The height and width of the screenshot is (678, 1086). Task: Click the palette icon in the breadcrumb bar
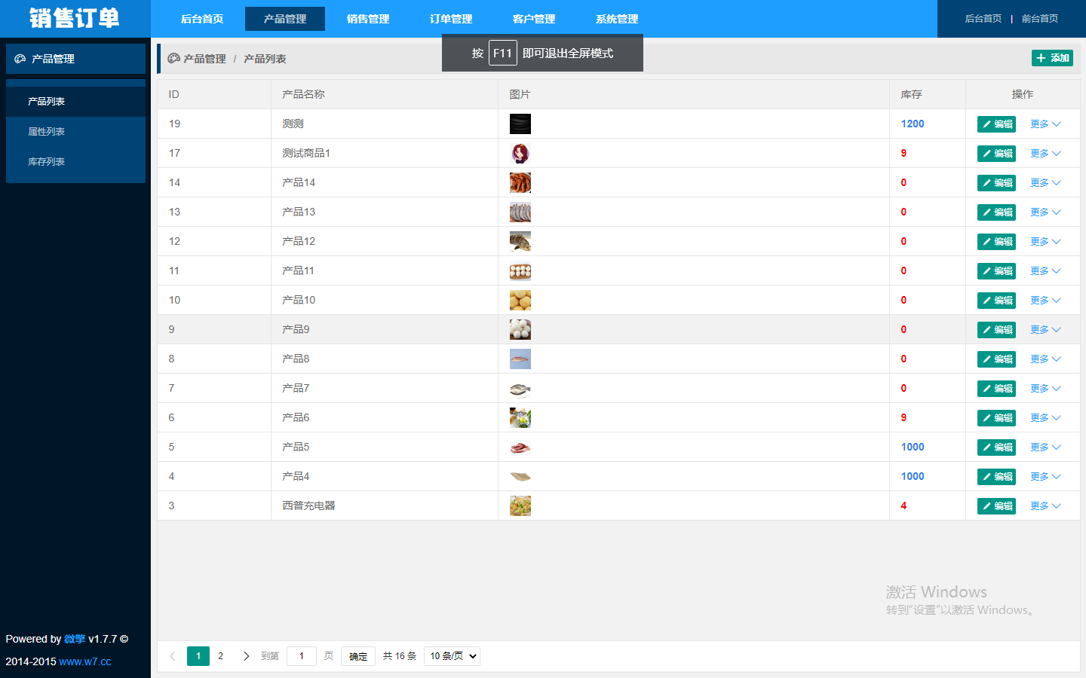click(173, 59)
